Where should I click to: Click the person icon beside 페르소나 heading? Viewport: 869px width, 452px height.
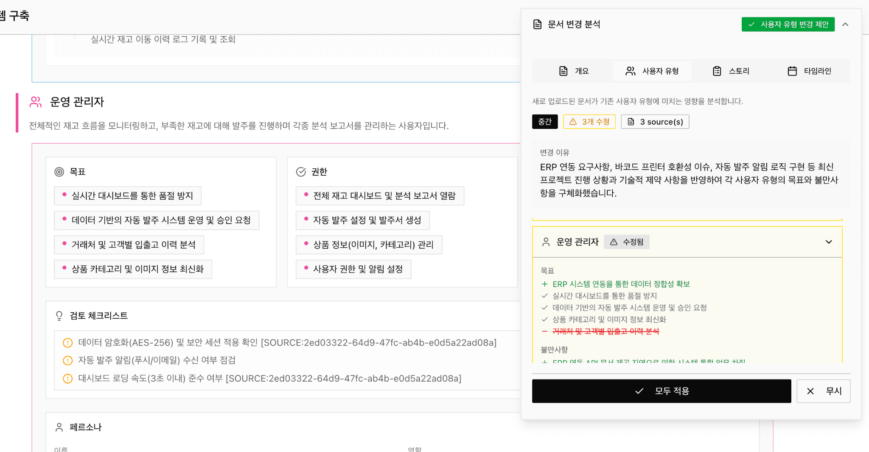pyautogui.click(x=60, y=427)
